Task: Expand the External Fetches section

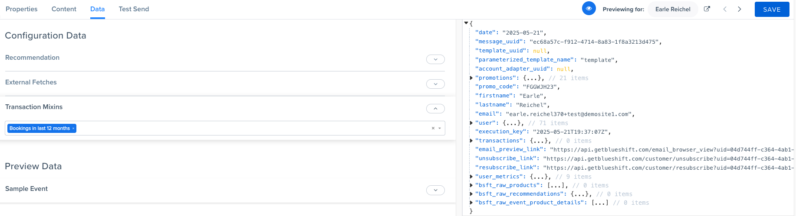Action: pos(435,84)
